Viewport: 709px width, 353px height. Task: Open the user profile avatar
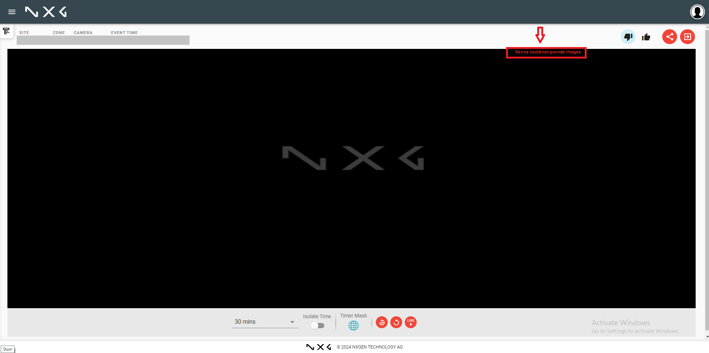point(697,12)
